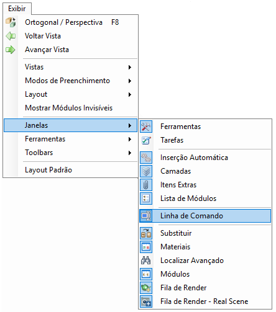Click the Localizar Avançado binoculars icon
276x312 pixels.
pos(146,261)
